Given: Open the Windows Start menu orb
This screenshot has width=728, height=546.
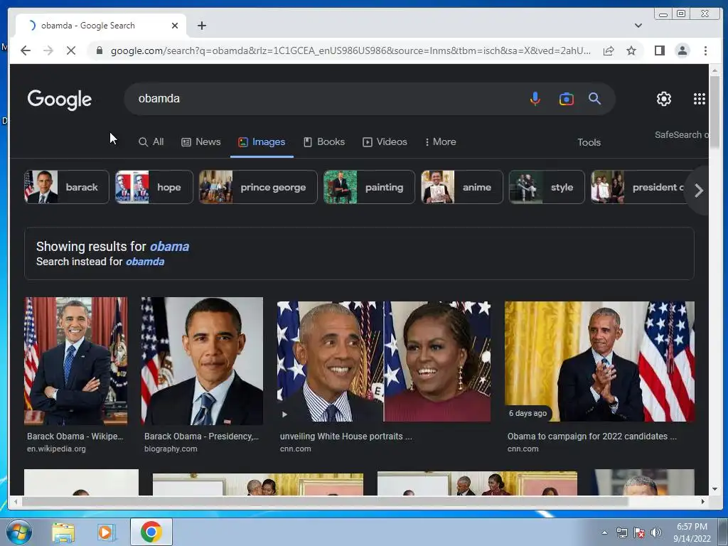Looking at the screenshot, I should click(18, 532).
